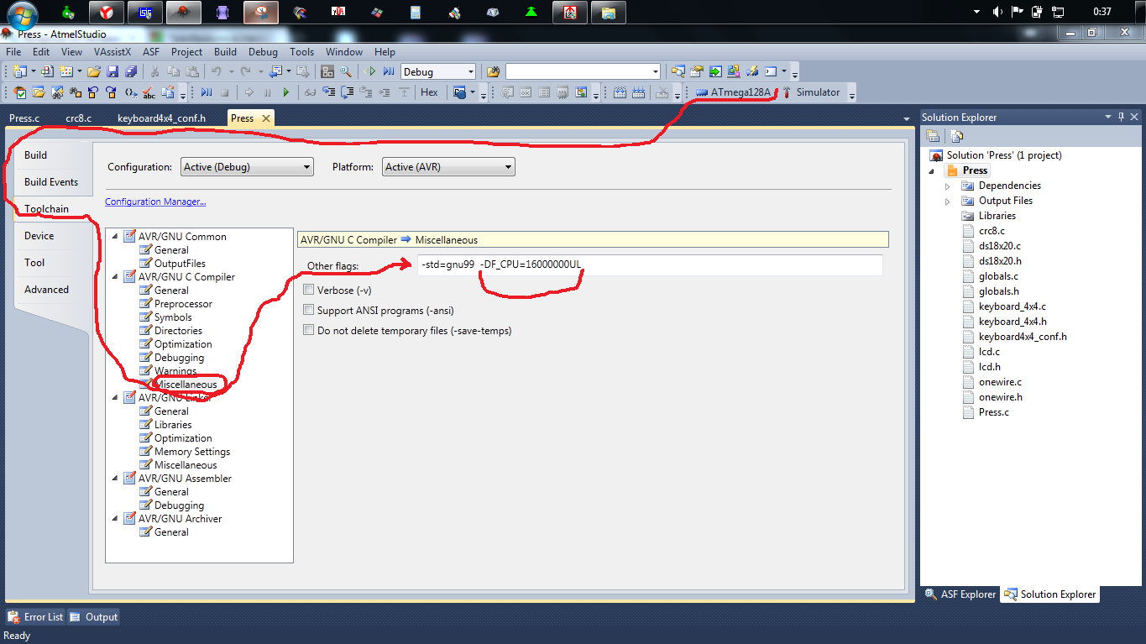Open the Platform dropdown Active (AVR)
1146x644 pixels.
tap(448, 167)
